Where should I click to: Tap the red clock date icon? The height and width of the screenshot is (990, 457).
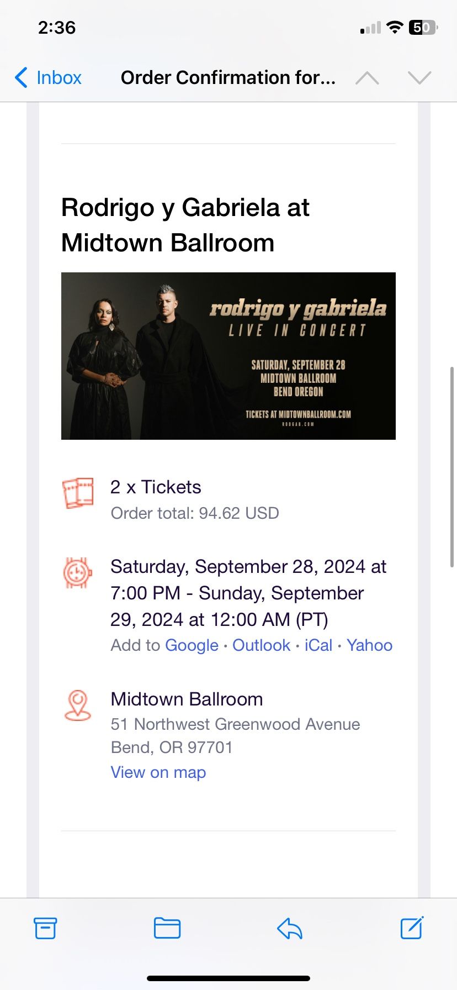(x=78, y=572)
